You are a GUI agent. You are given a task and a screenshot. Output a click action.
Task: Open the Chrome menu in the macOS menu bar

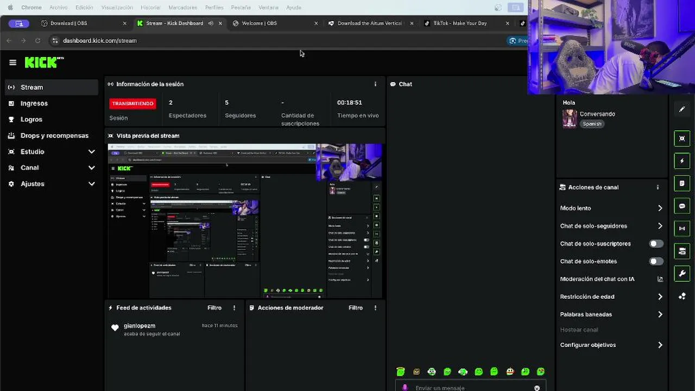pyautogui.click(x=31, y=8)
